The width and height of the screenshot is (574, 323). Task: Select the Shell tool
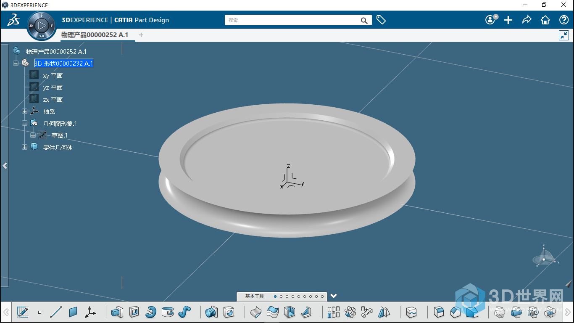click(290, 312)
